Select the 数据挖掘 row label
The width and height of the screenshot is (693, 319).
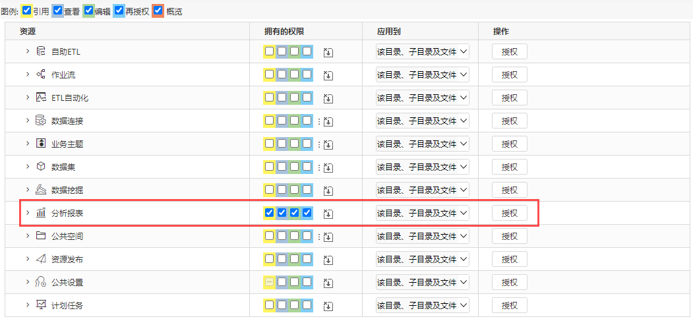pyautogui.click(x=67, y=190)
